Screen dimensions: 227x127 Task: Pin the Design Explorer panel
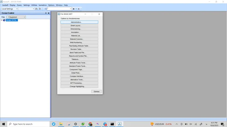[46, 13]
